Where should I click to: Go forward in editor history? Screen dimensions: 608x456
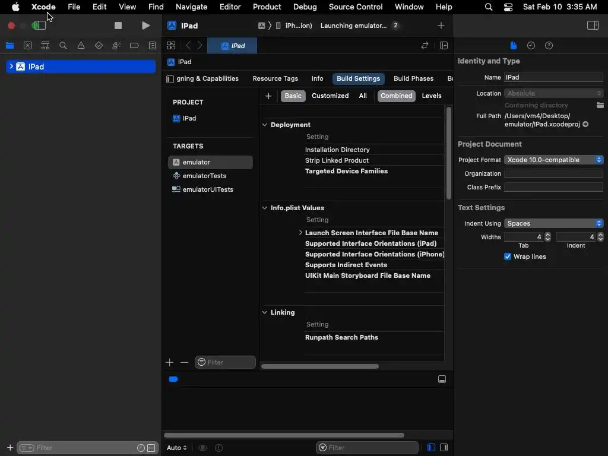pos(199,45)
